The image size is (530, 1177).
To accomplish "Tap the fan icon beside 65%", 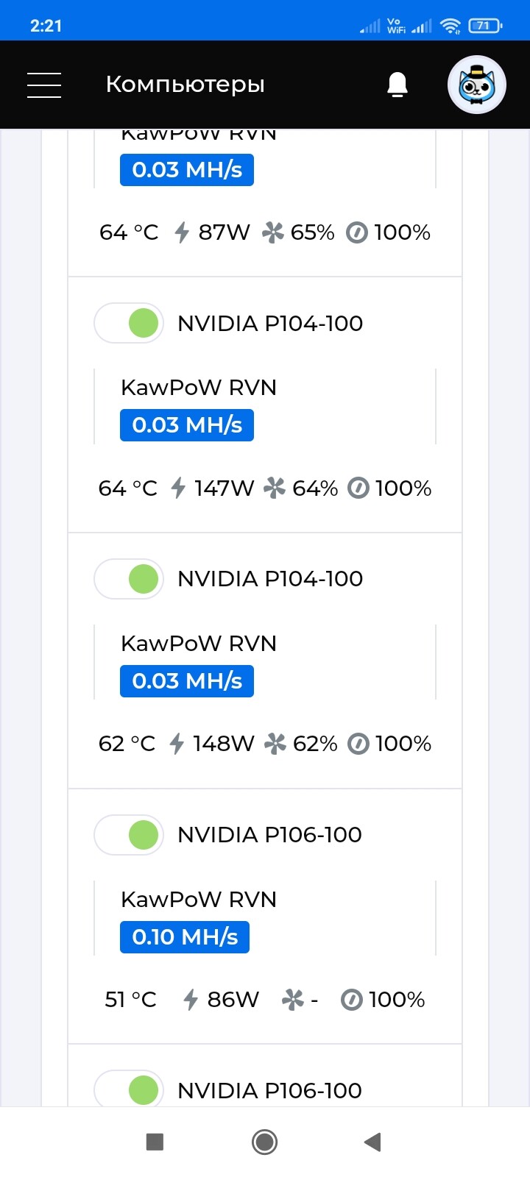I will (x=273, y=232).
